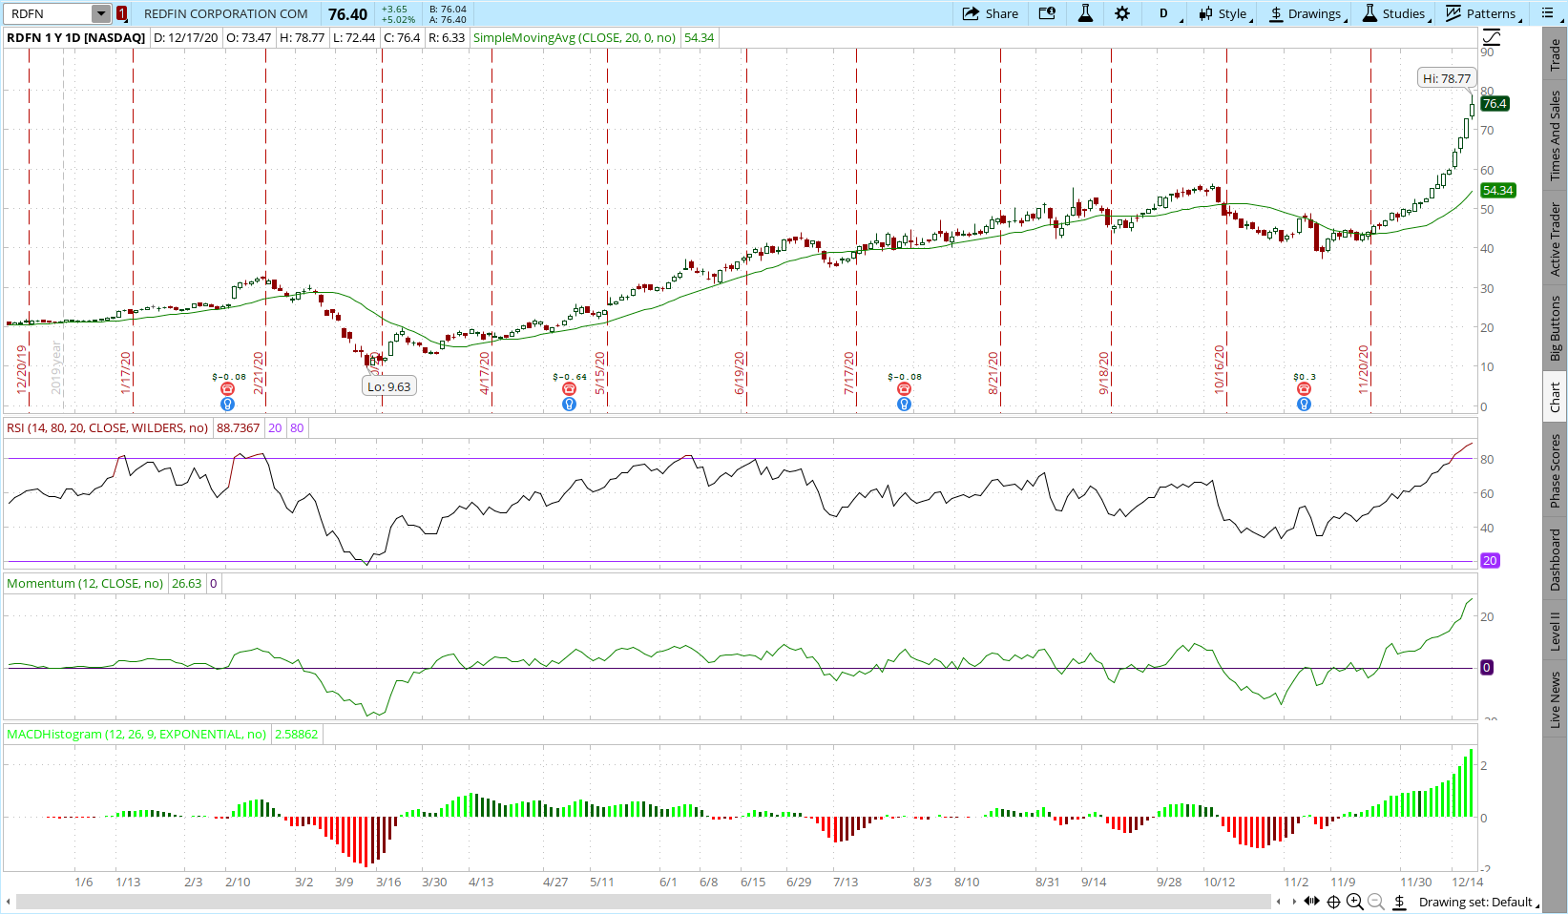
Task: Open Edit Studies flask icon
Action: pos(1085,13)
